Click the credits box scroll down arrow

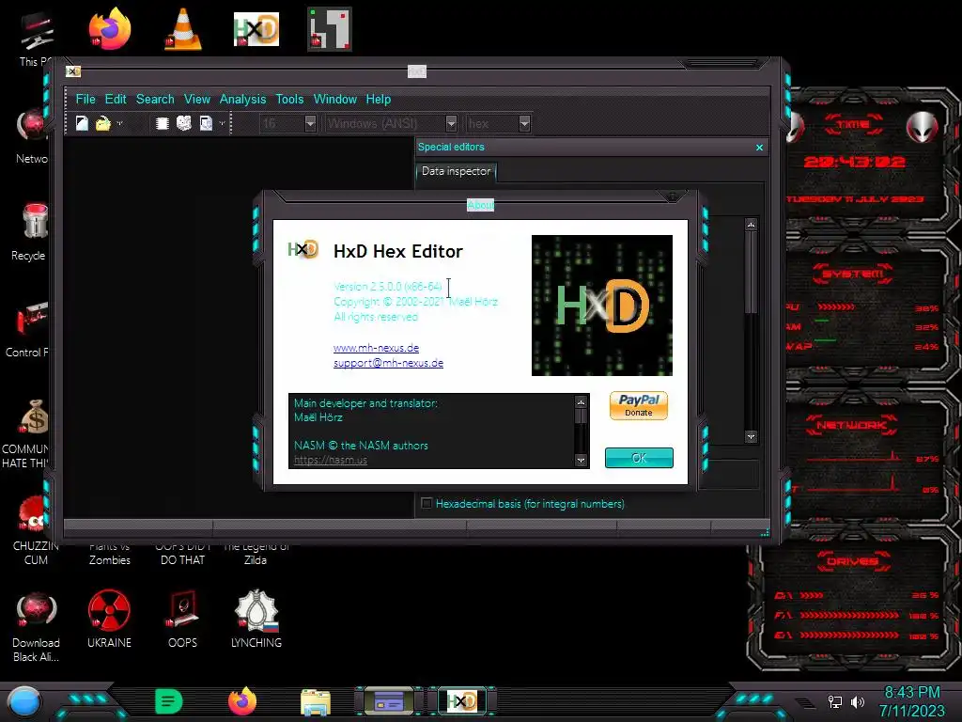tap(581, 461)
